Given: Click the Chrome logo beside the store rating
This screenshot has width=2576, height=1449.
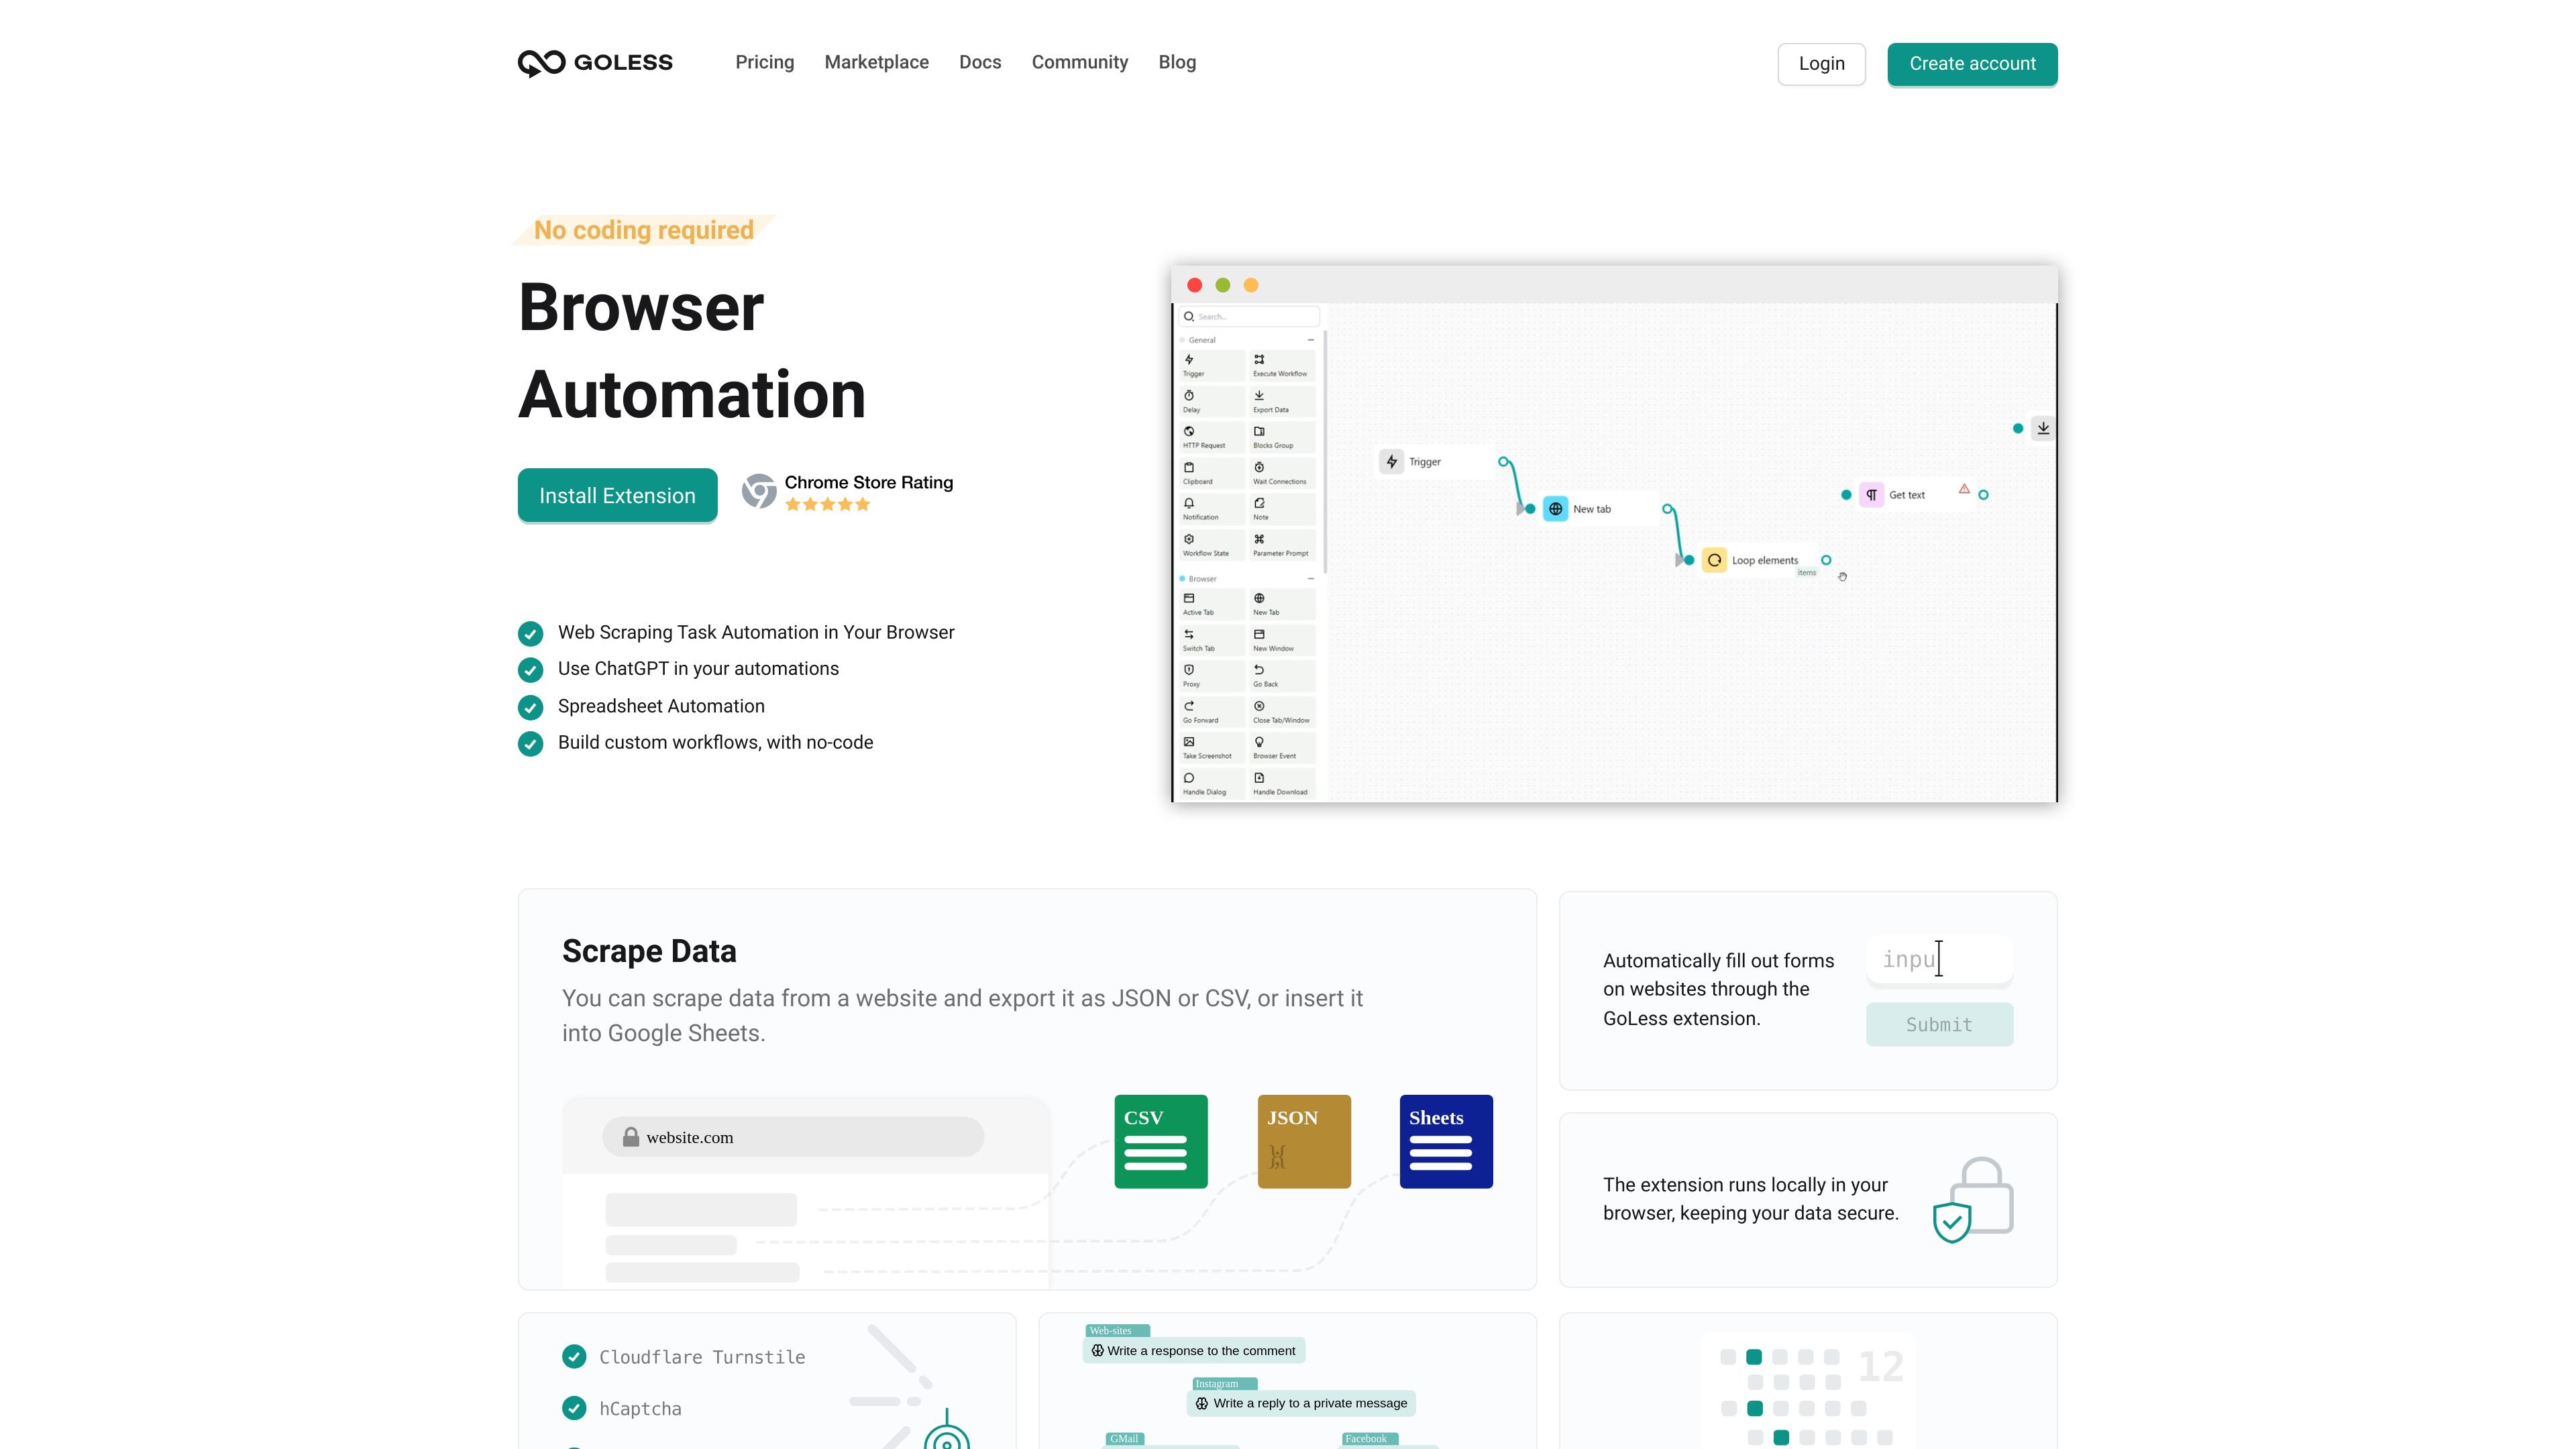Looking at the screenshot, I should point(759,491).
